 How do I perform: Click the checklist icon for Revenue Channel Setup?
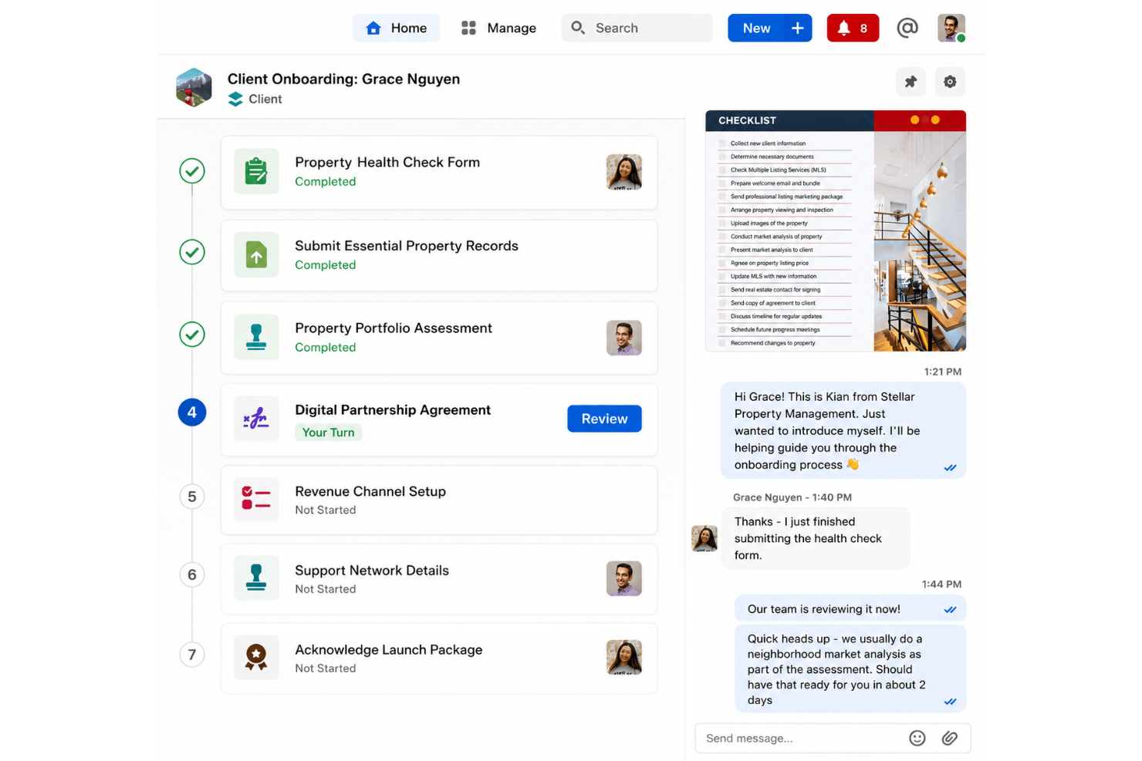[x=256, y=499]
